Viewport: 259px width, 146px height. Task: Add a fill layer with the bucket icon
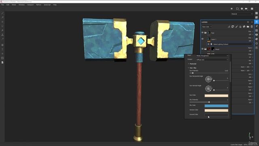(x=240, y=27)
